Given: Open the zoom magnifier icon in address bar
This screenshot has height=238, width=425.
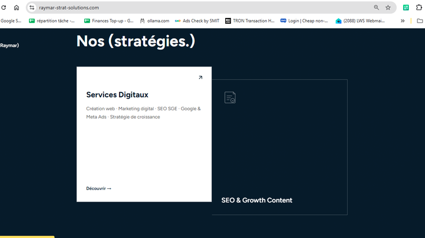Looking at the screenshot, I should click(376, 8).
